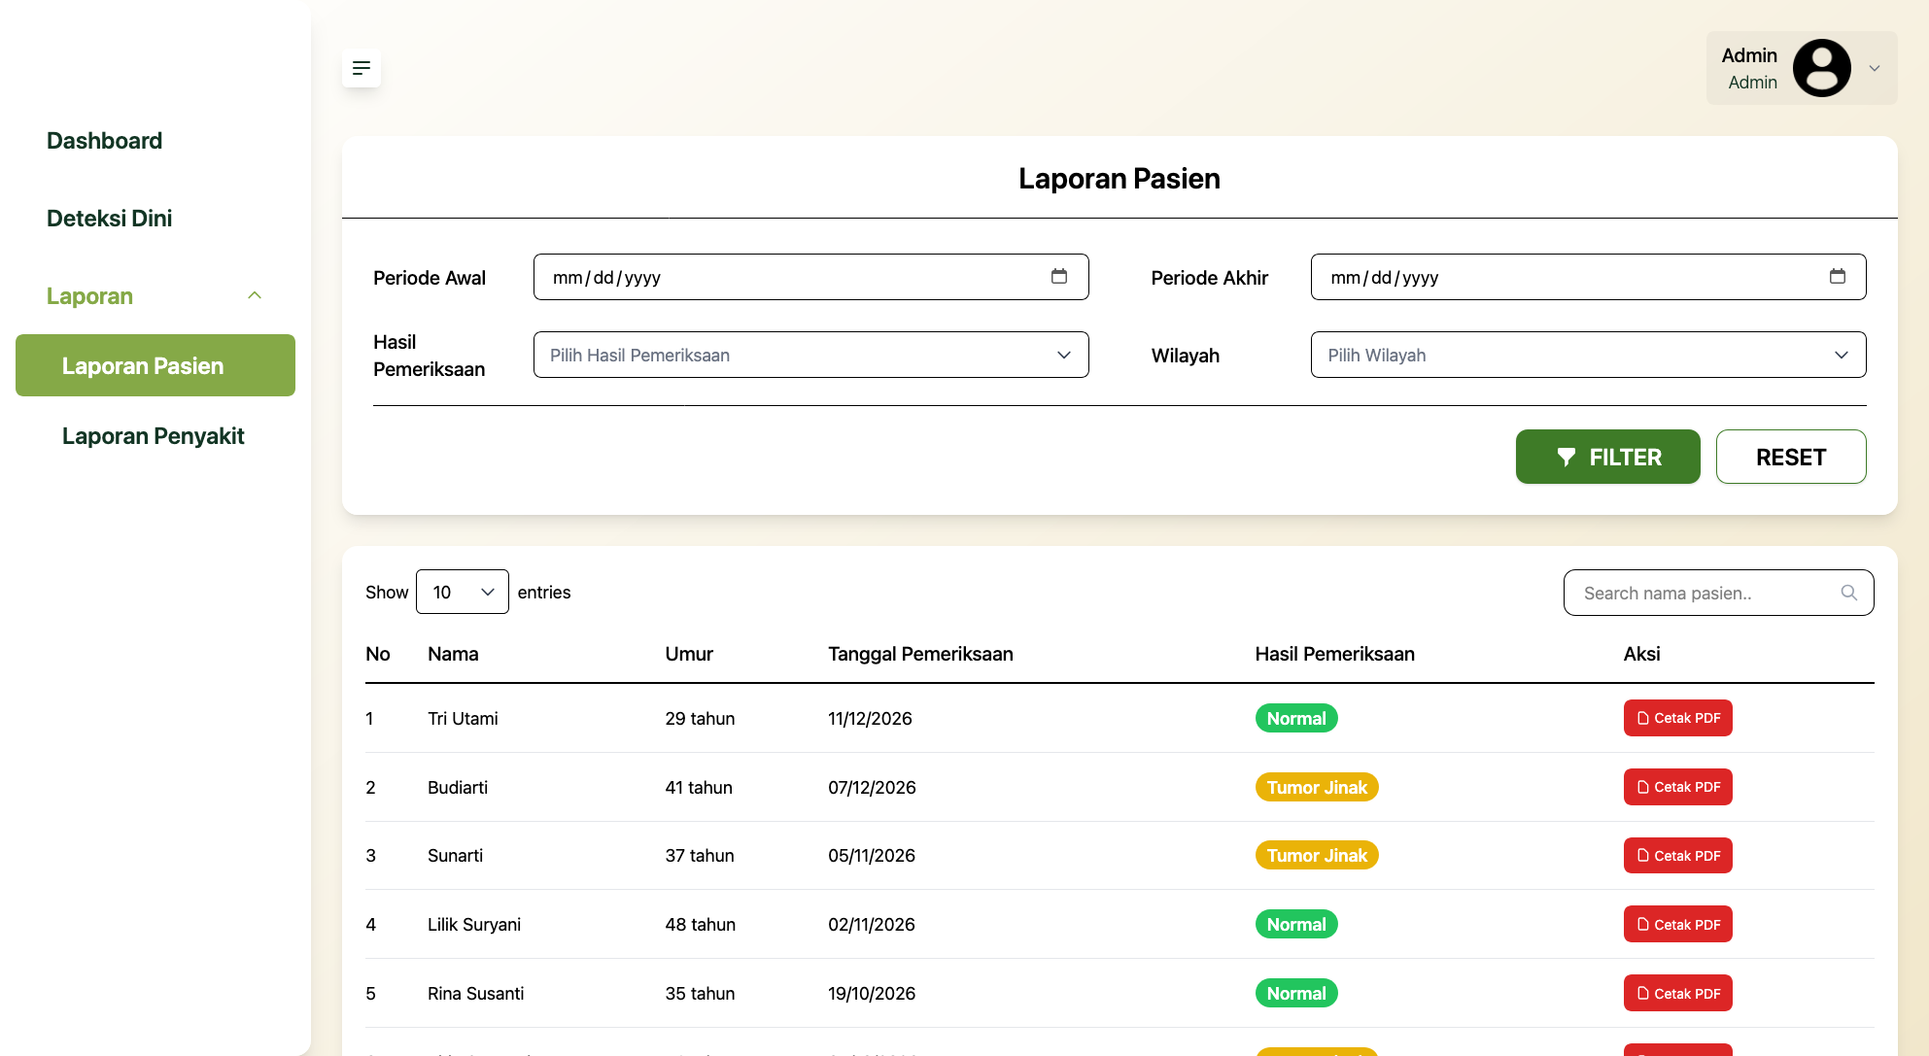
Task: Focus the Periode Awal date field
Action: 810,277
